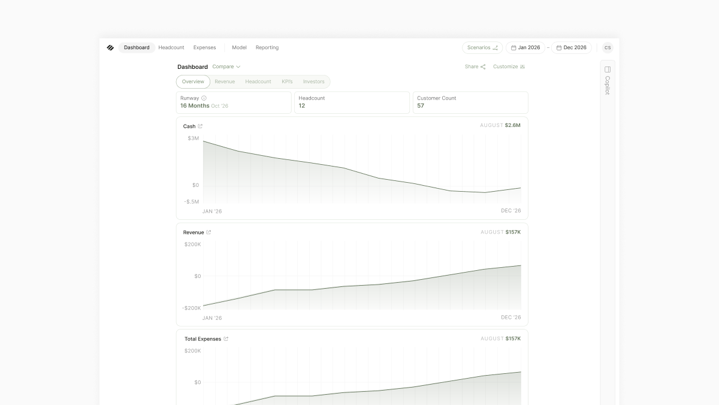Go to Headcount in top navigation
This screenshot has height=405, width=719.
171,48
